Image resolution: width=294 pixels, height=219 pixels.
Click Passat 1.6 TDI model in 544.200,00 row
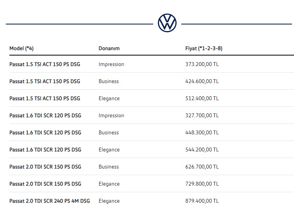pyautogui.click(x=45, y=150)
